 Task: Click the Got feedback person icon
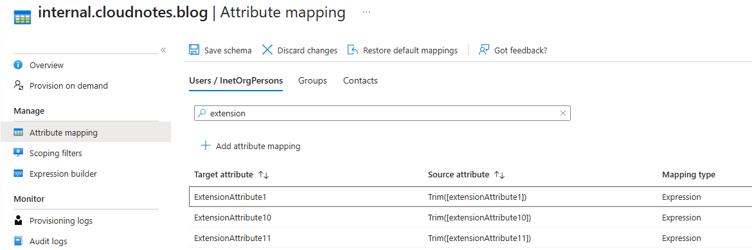[484, 50]
